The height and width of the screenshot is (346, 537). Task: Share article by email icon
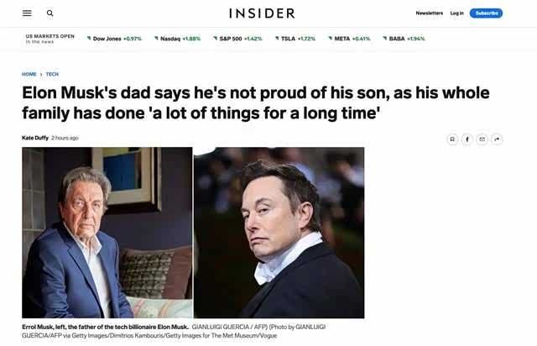482,139
